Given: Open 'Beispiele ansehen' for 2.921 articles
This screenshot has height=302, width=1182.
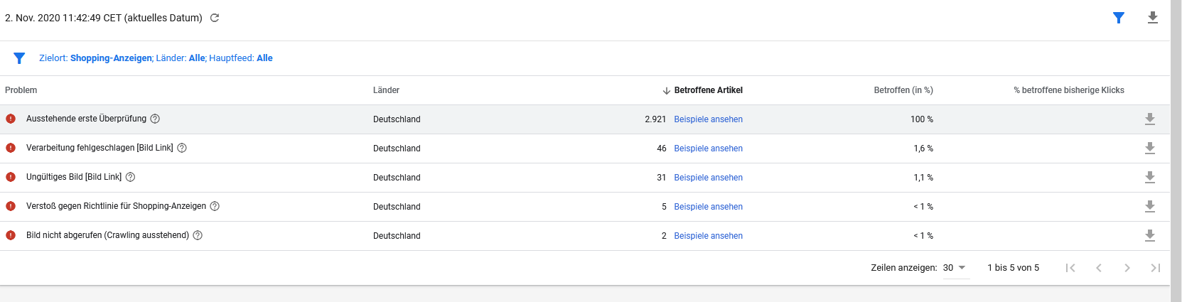Looking at the screenshot, I should click(708, 119).
